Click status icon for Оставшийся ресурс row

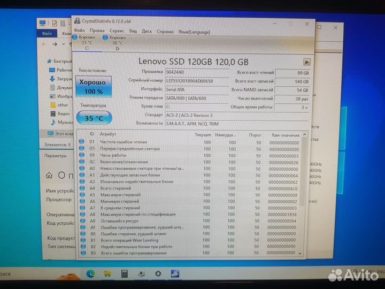83,220
